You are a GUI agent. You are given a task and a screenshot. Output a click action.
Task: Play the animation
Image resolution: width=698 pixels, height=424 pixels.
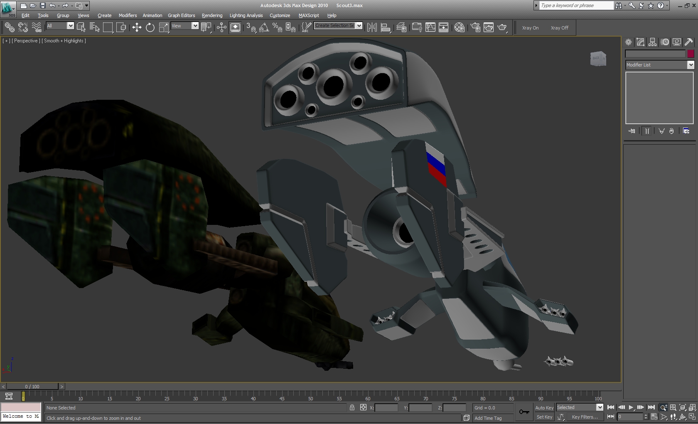click(x=631, y=407)
